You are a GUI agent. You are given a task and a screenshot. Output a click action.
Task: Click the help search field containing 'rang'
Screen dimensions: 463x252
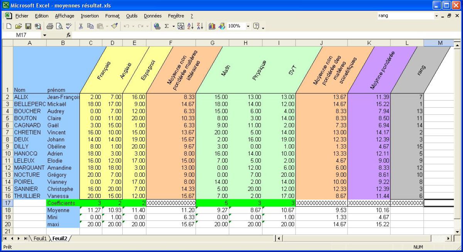click(406, 16)
